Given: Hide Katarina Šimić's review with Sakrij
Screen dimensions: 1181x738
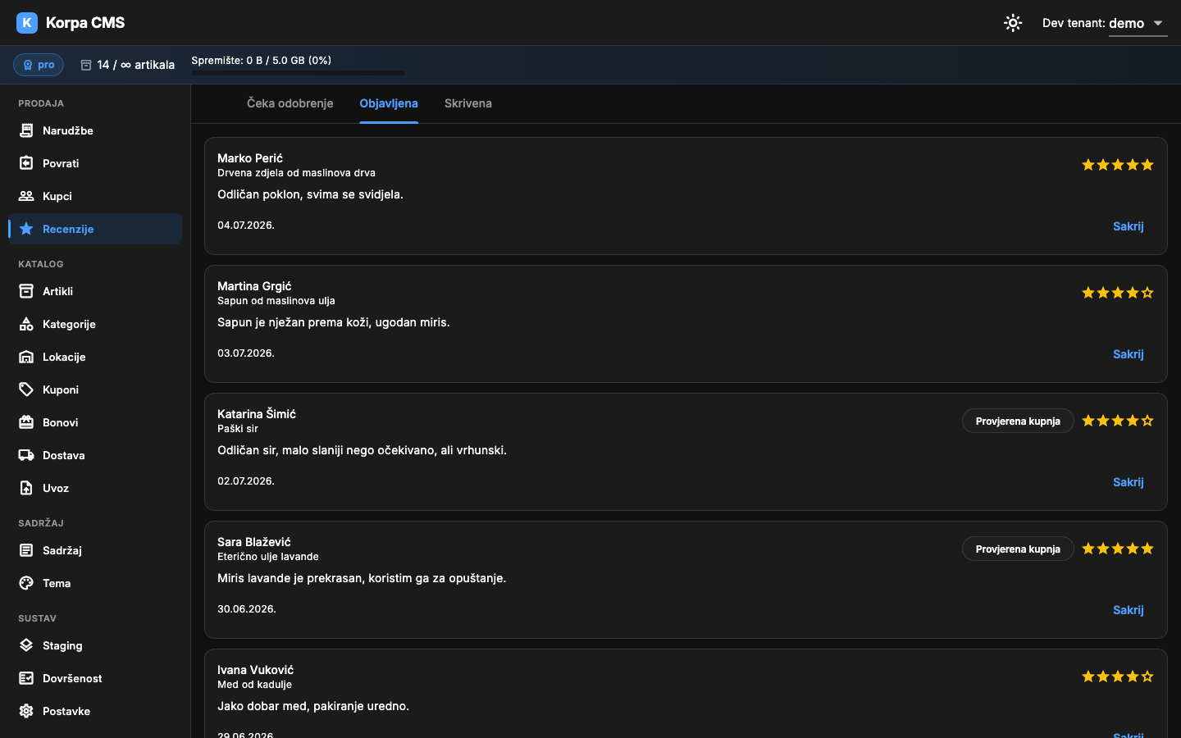Looking at the screenshot, I should (1128, 482).
